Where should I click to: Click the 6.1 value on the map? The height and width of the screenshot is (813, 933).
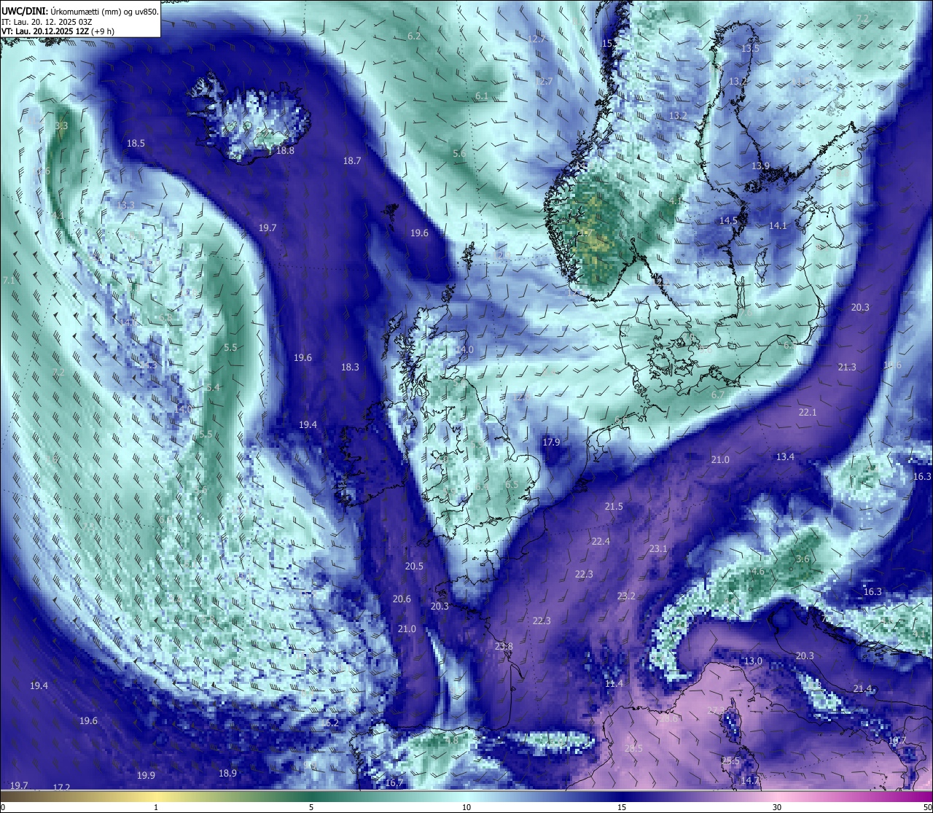pos(481,96)
